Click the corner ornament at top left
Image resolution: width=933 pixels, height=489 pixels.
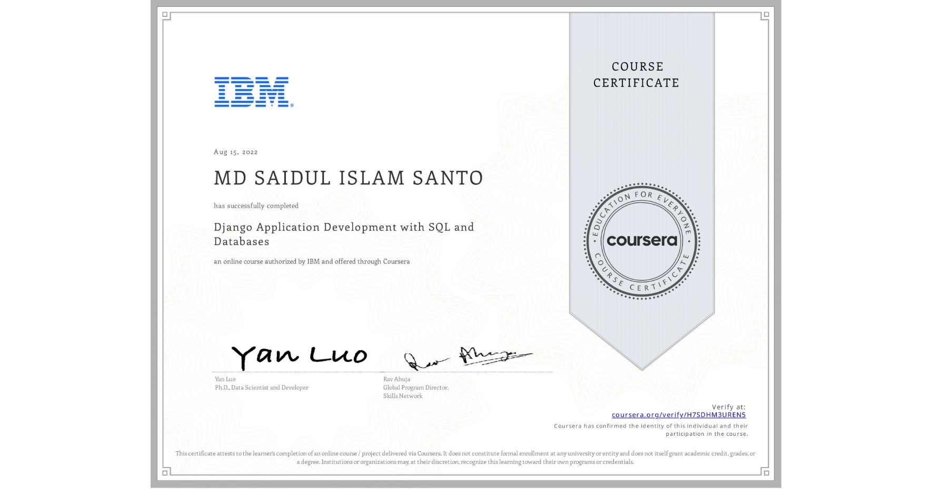(x=166, y=15)
